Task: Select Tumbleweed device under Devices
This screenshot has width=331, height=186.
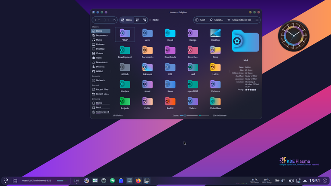Action: (101, 112)
